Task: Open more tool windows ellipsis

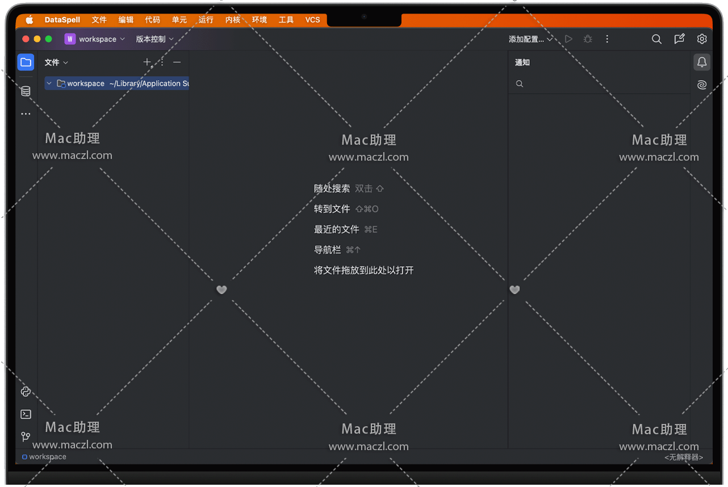Action: pyautogui.click(x=26, y=114)
